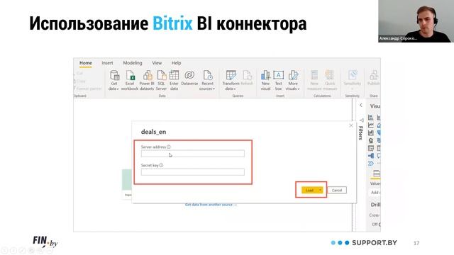Close the deals_en dialog with X
This screenshot has width=454, height=255.
tap(351, 125)
